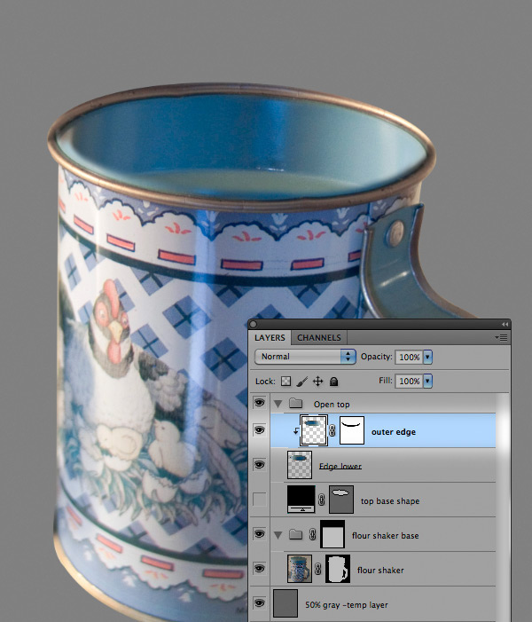
Task: Click link icon on outer edge layer
Action: 332,431
